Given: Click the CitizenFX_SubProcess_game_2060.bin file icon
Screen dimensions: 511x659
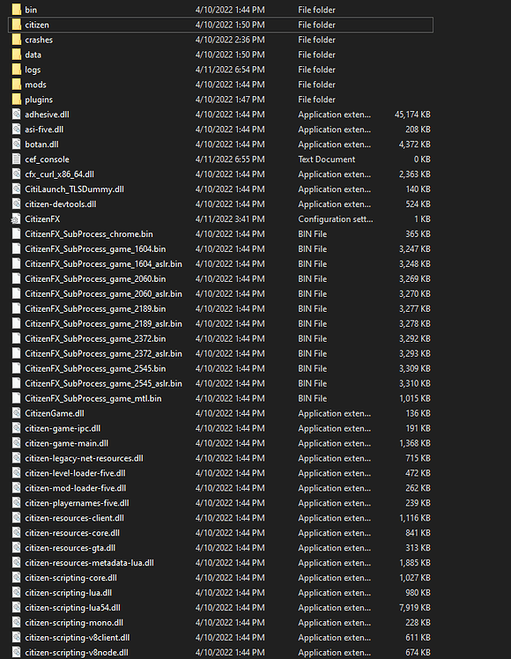Looking at the screenshot, I should [17, 278].
